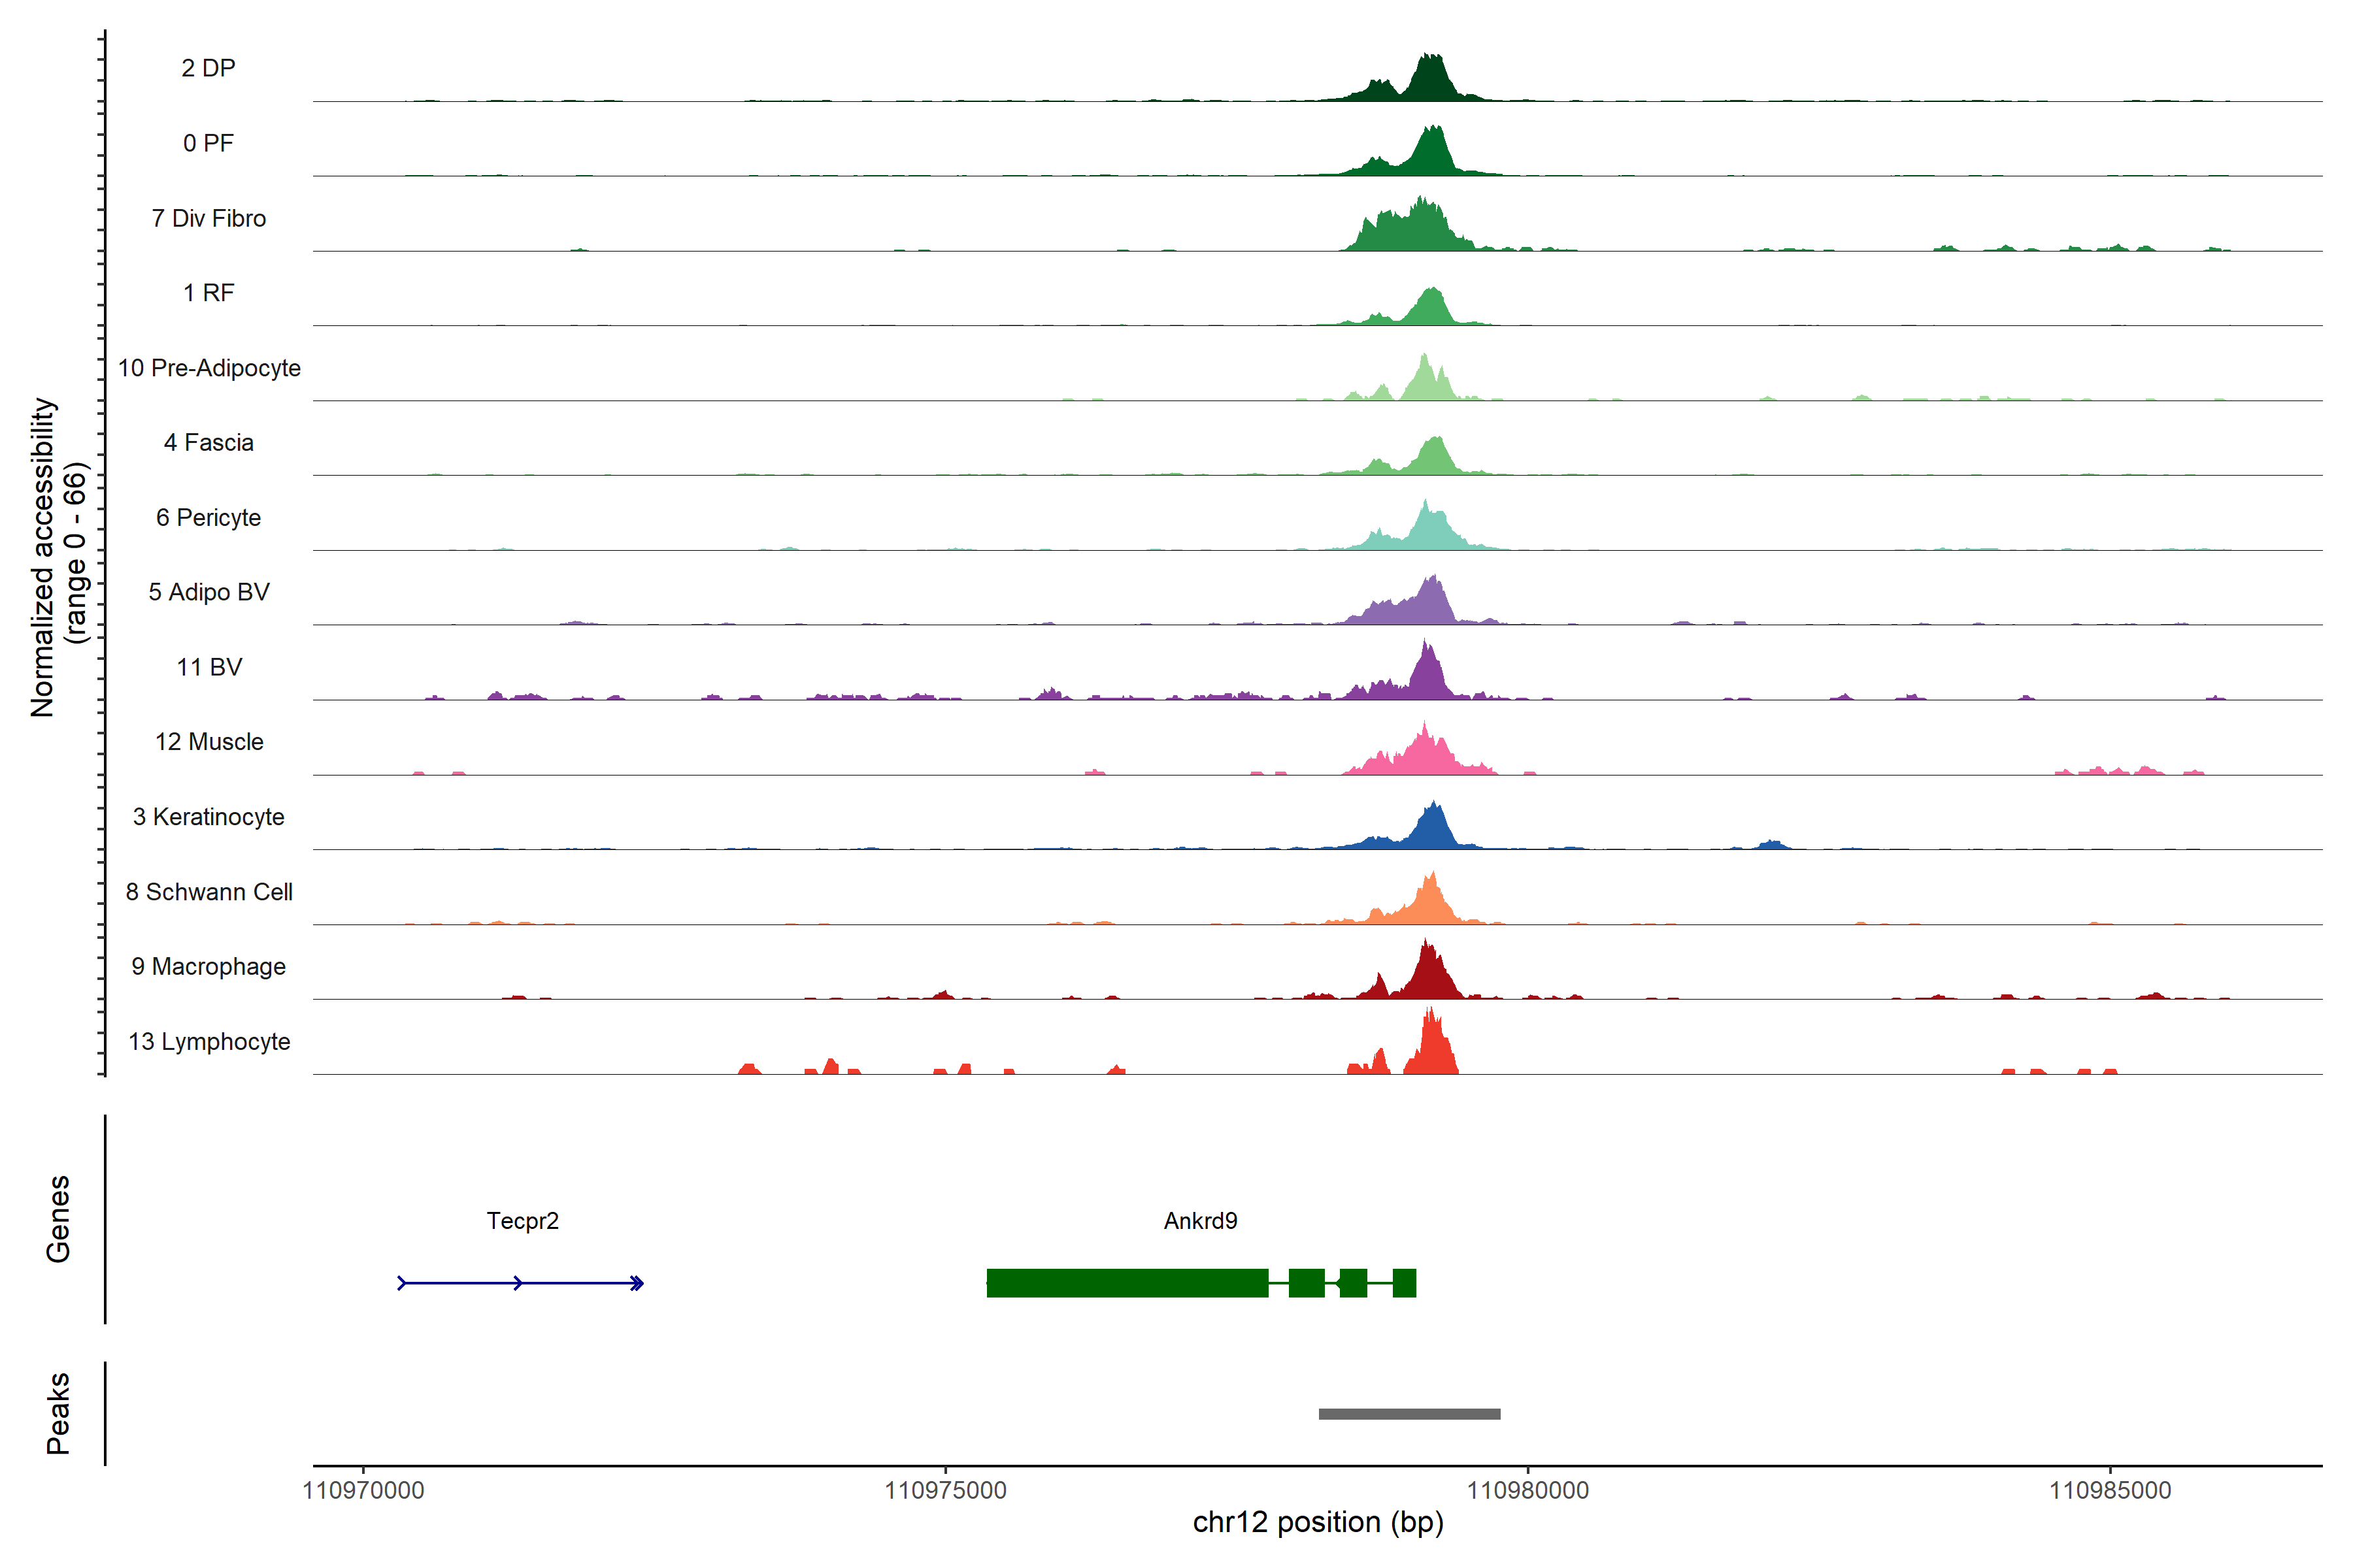The image size is (2353, 1568).
Task: Click the 110985000 axis tick label
Action: (2110, 1490)
